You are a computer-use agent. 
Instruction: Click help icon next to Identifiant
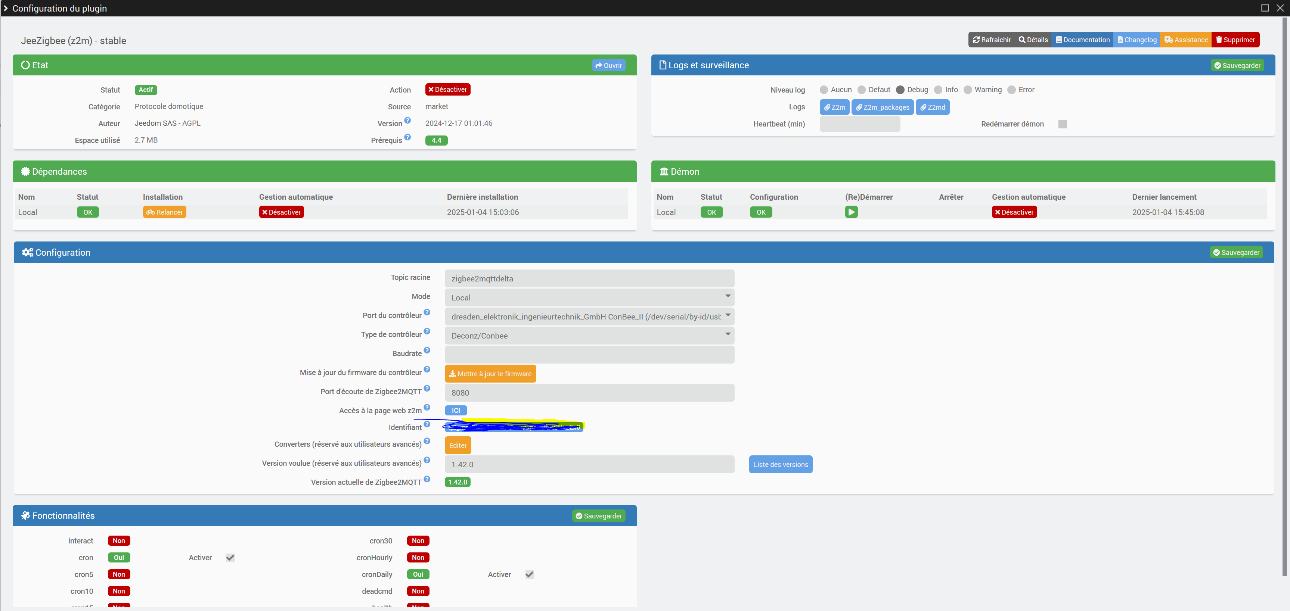pyautogui.click(x=427, y=424)
